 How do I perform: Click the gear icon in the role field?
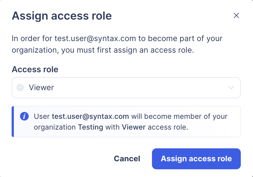tap(20, 88)
